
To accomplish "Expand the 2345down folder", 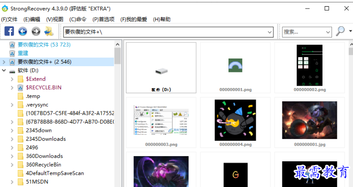I will pyautogui.click(x=12, y=130).
